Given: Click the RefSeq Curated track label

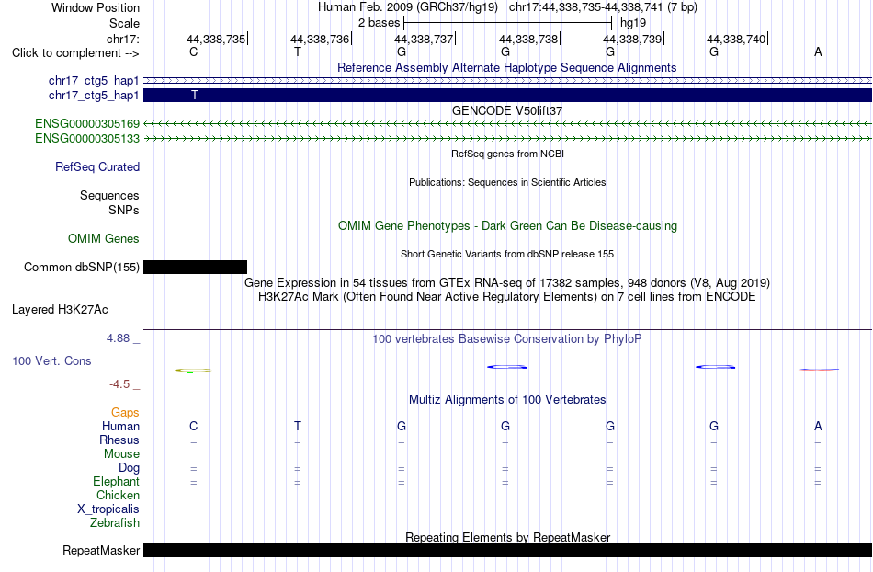Looking at the screenshot, I should pos(97,167).
